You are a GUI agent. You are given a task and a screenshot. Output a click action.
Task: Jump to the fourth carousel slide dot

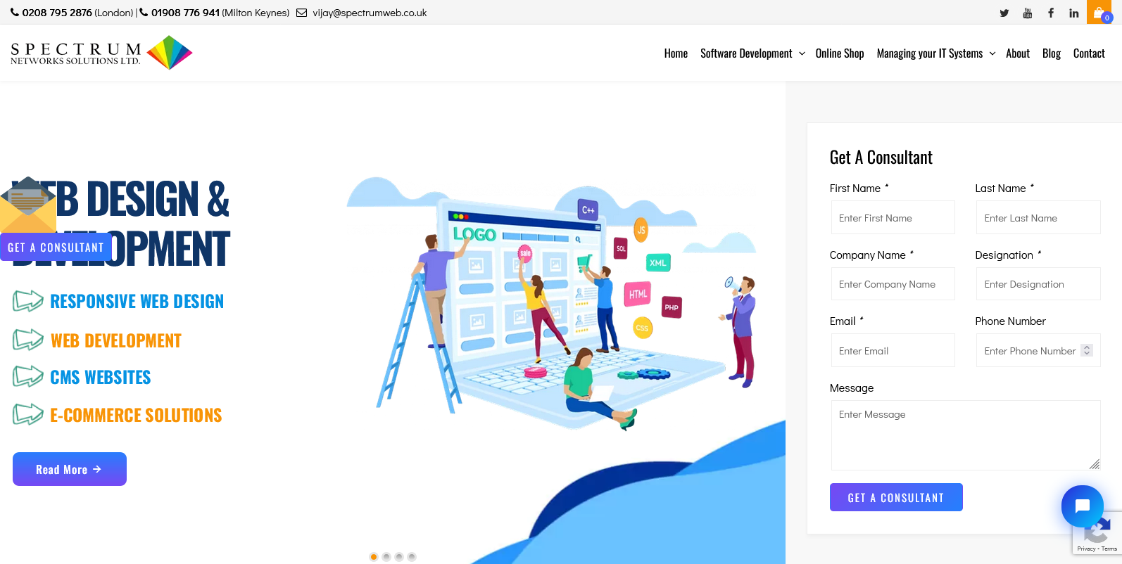coord(412,557)
